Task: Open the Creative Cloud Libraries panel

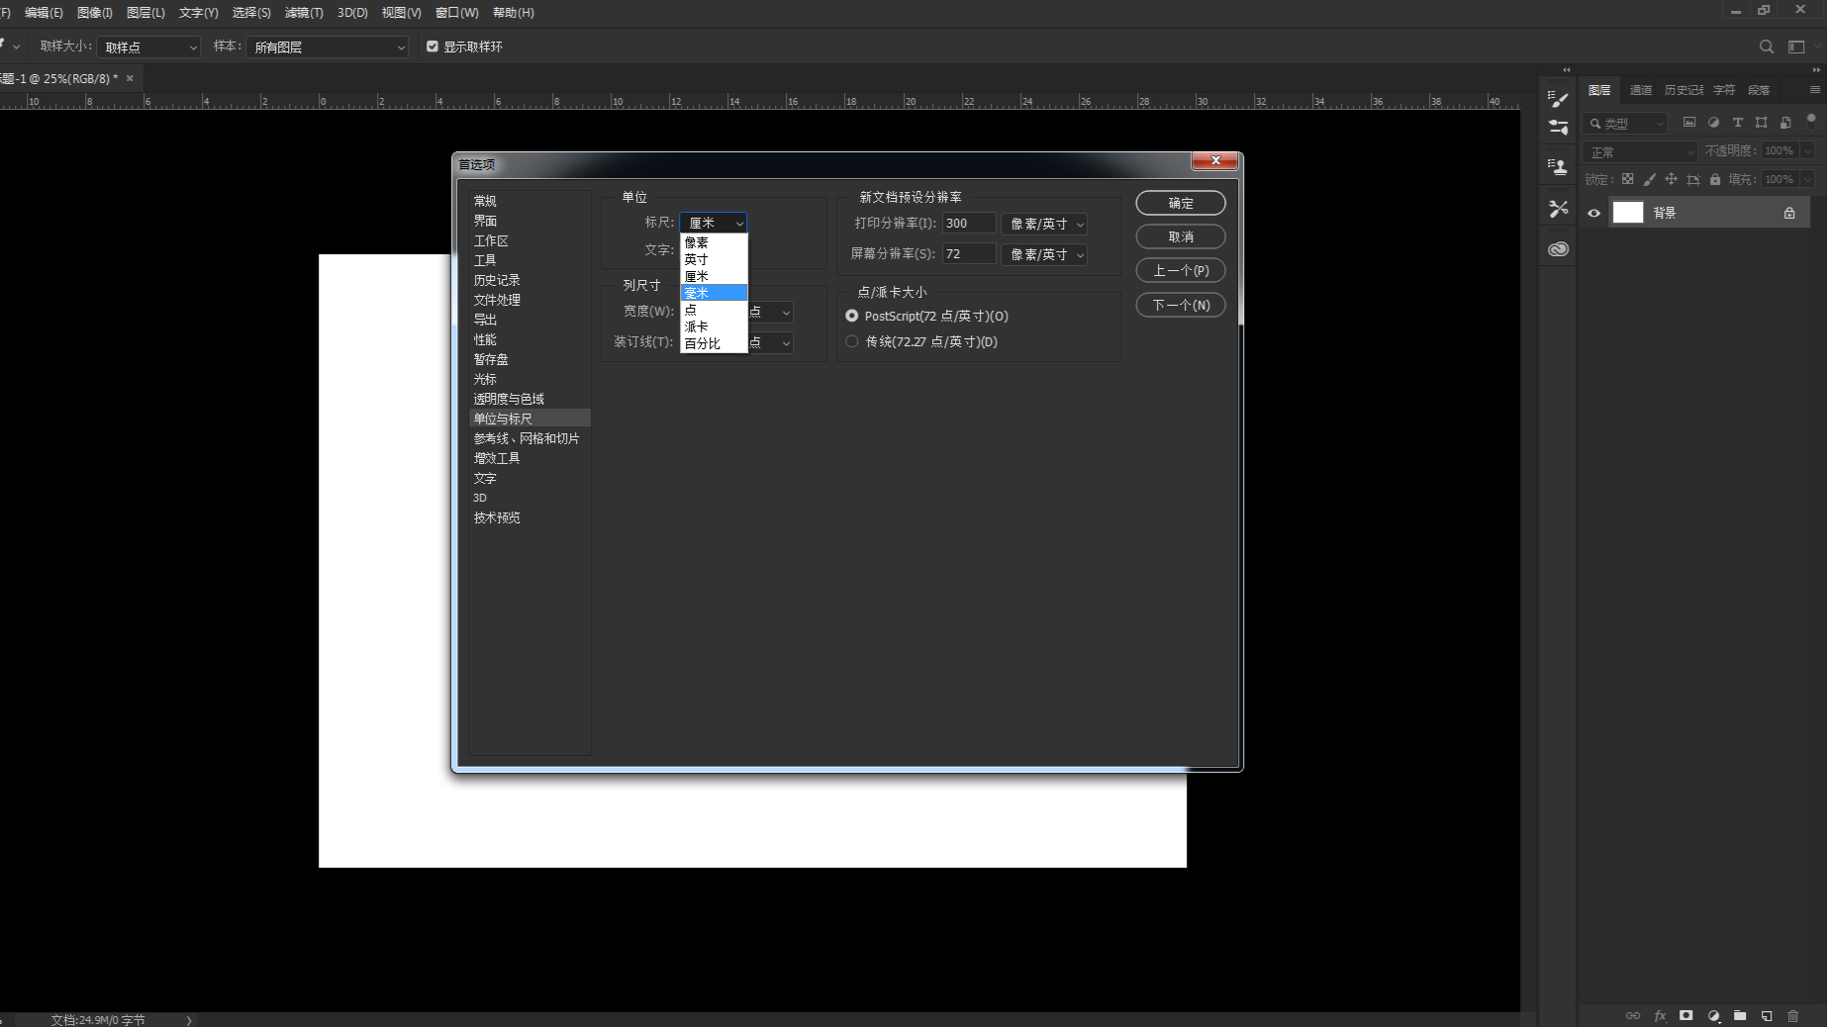Action: point(1558,248)
